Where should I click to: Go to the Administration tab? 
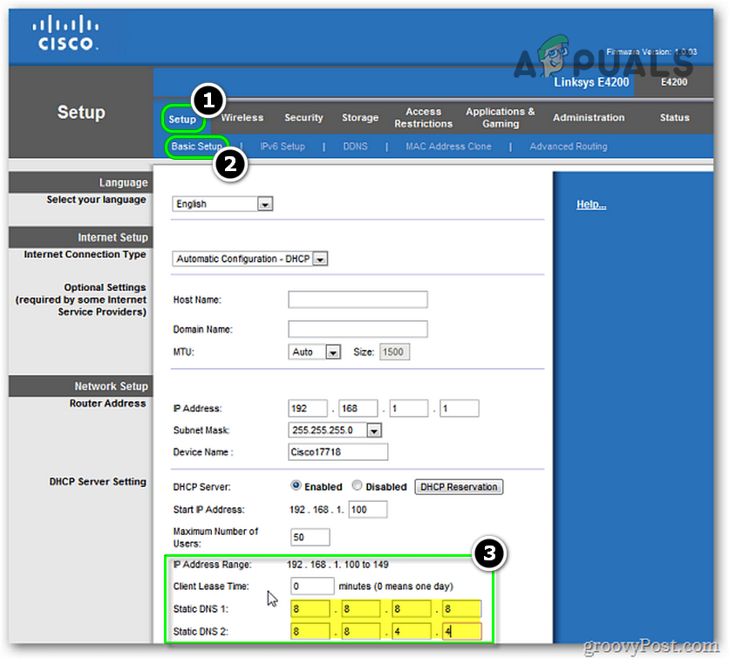tap(589, 118)
